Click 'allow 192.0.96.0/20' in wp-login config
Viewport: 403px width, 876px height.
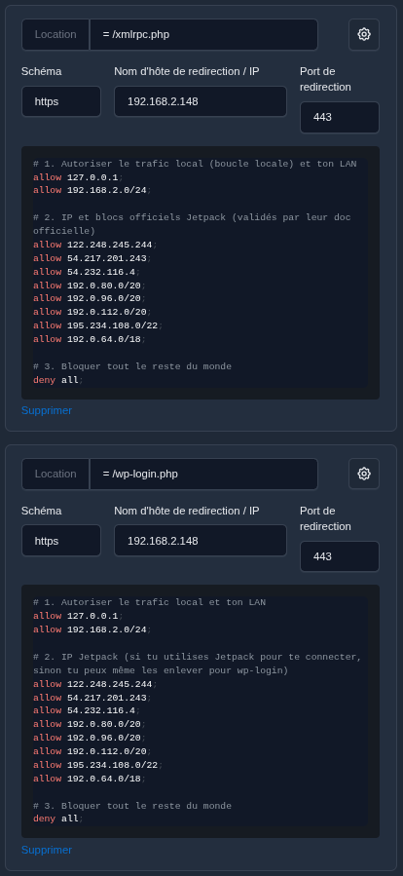click(x=90, y=738)
